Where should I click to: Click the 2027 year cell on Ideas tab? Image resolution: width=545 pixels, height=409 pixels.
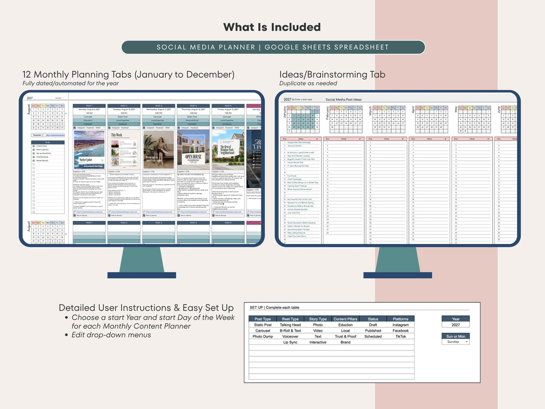coord(287,100)
